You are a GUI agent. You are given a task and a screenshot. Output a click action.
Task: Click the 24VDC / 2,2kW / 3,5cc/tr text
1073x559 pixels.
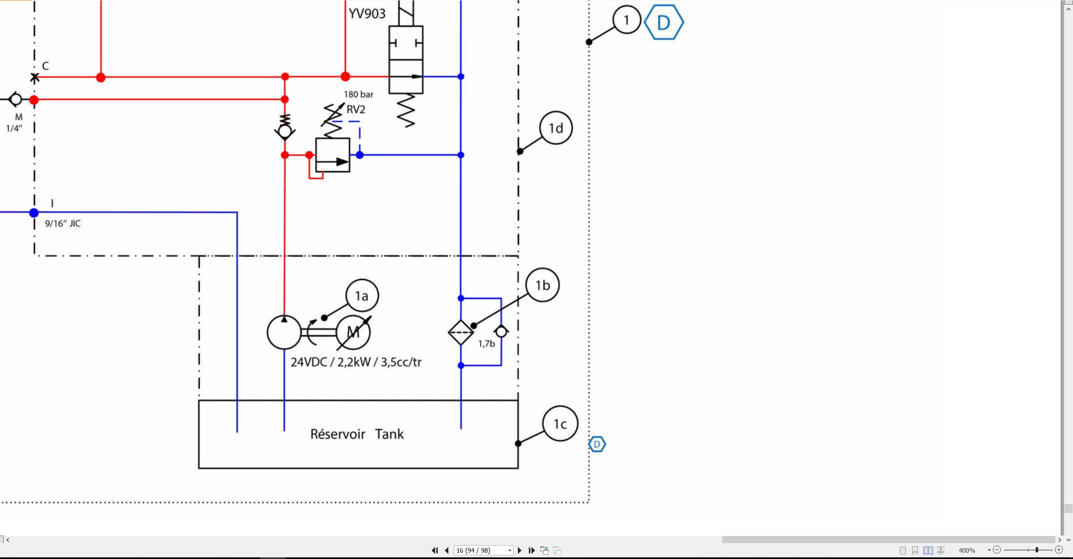[x=356, y=362]
